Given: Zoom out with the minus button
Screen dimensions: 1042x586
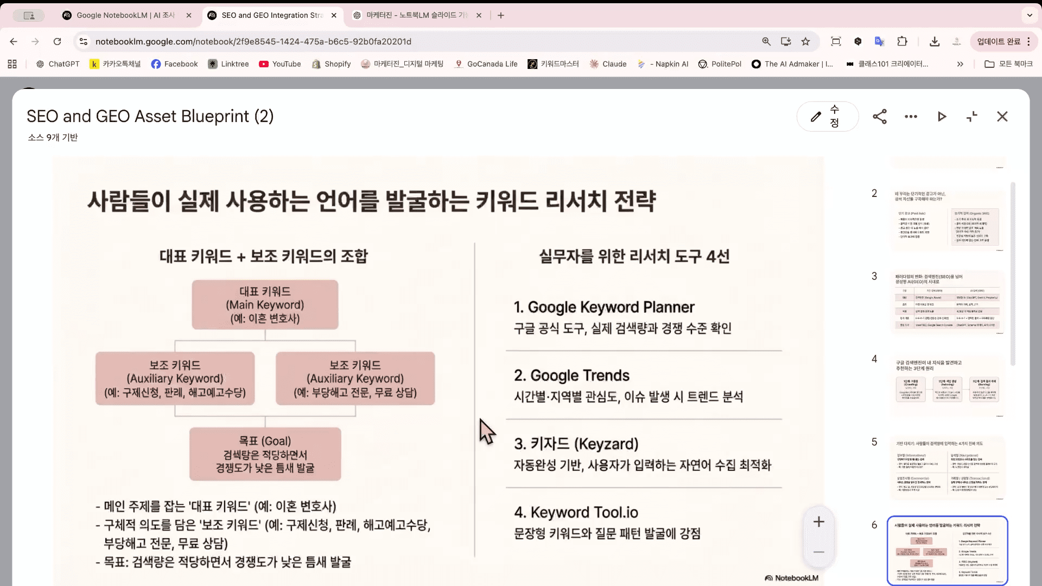Looking at the screenshot, I should coord(819,552).
